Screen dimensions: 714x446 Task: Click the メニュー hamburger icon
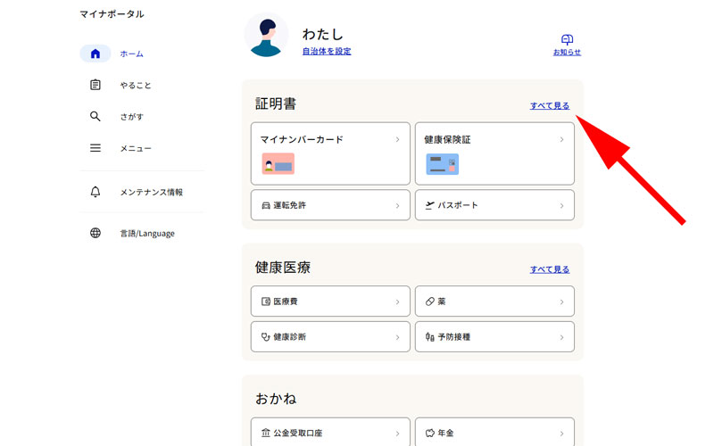95,148
